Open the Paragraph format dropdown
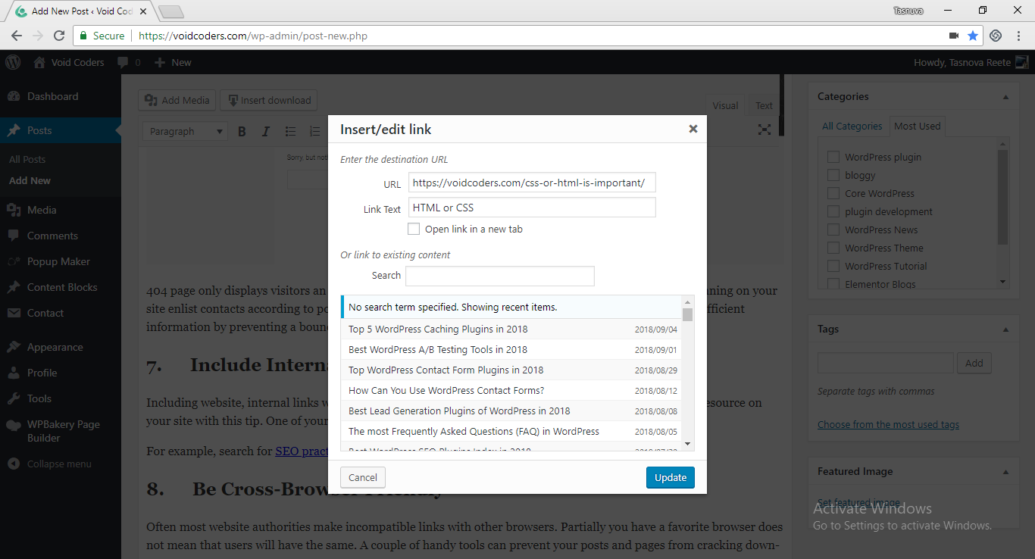 point(185,131)
